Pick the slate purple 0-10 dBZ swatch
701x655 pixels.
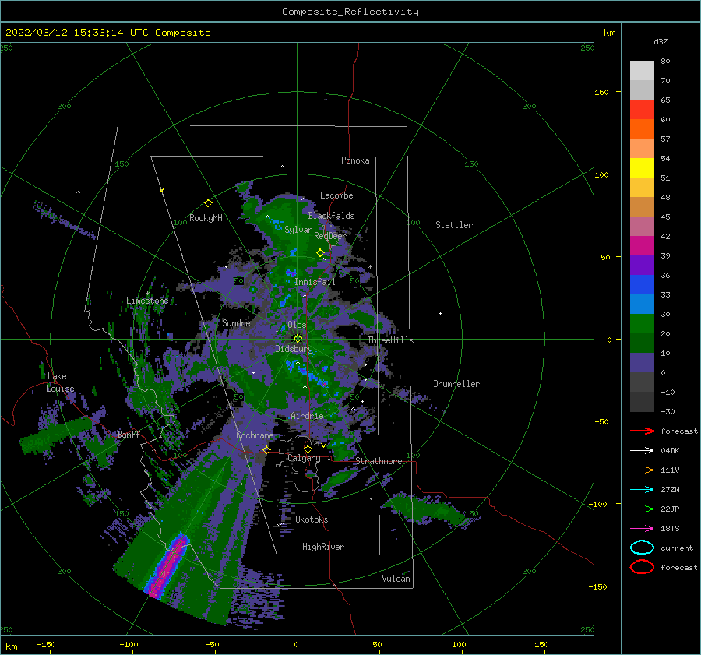coord(642,363)
